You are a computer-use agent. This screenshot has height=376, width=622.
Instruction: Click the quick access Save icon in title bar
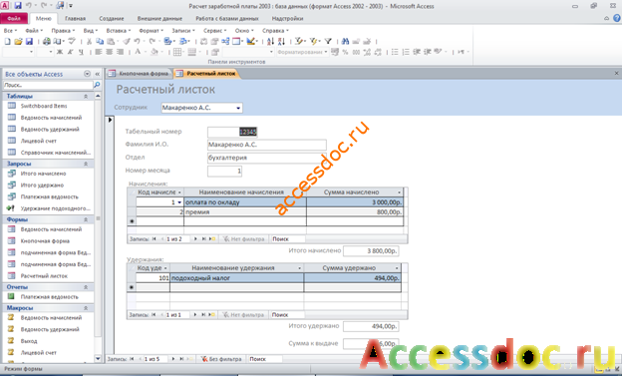coord(18,6)
